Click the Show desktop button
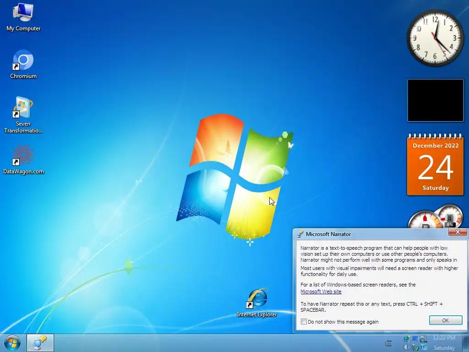469x352 pixels. [466, 343]
